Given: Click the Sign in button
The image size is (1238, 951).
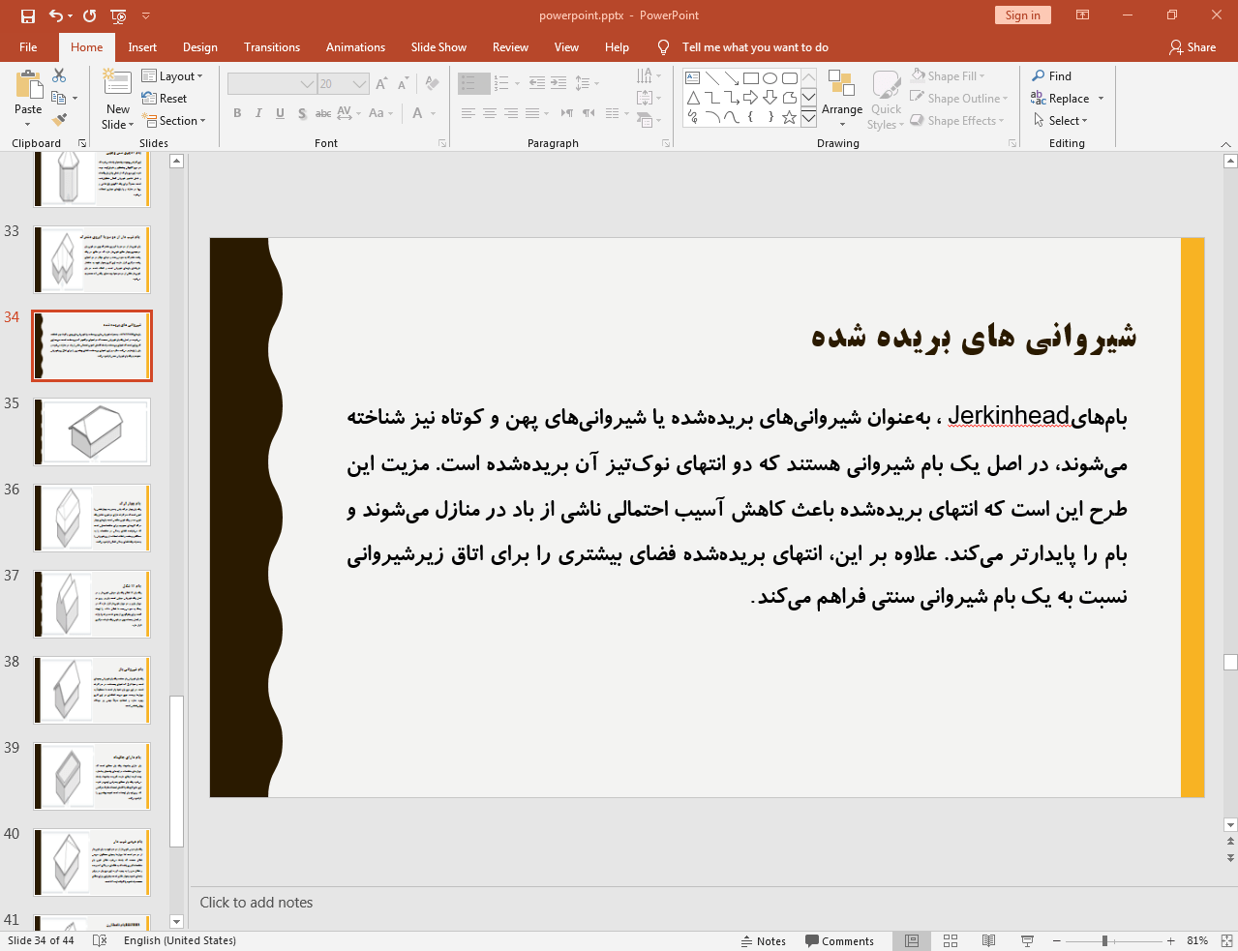Looking at the screenshot, I should pyautogui.click(x=1022, y=15).
